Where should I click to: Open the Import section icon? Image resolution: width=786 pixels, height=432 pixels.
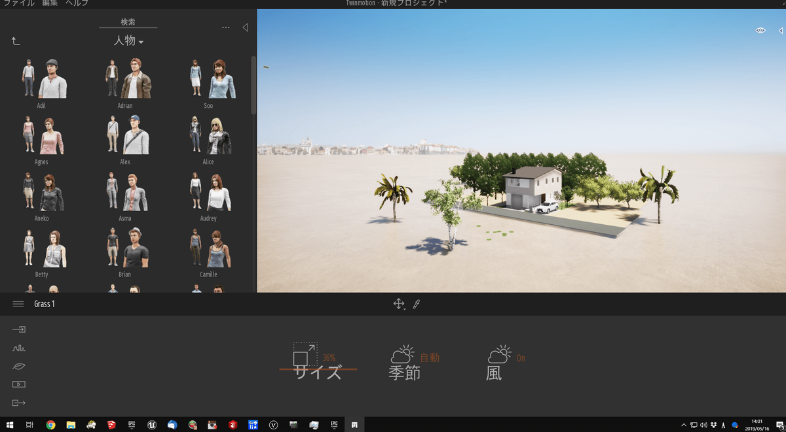[18, 330]
